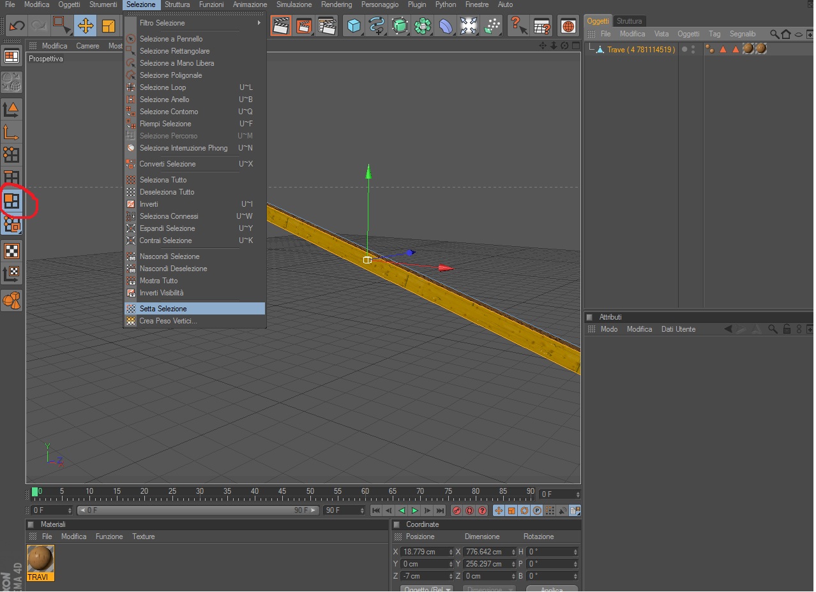Jump to the end of the animation
This screenshot has height=592, width=816.
pyautogui.click(x=440, y=510)
